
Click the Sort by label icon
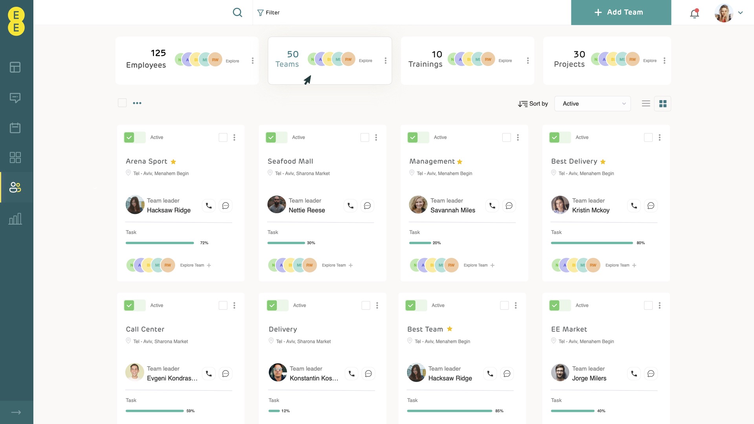[523, 104]
